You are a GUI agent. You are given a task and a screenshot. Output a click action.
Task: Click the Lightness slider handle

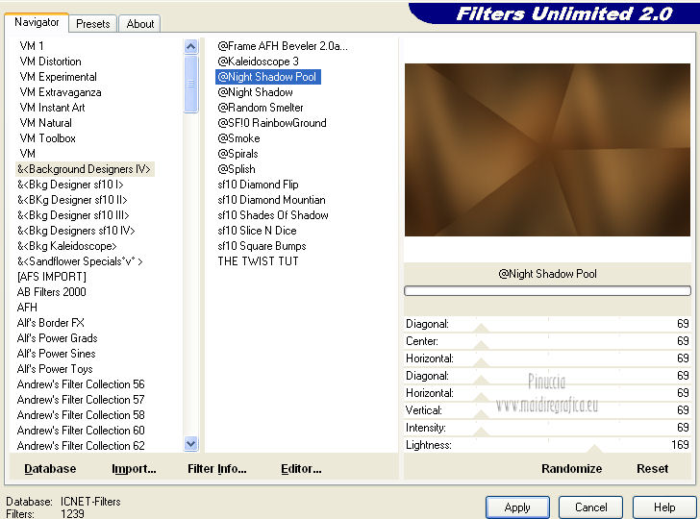[x=594, y=449]
